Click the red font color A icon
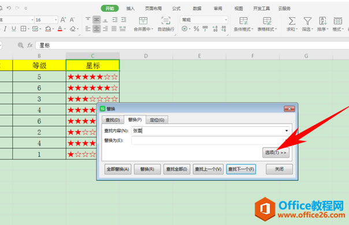The width and height of the screenshot is (349, 225). click(60, 29)
